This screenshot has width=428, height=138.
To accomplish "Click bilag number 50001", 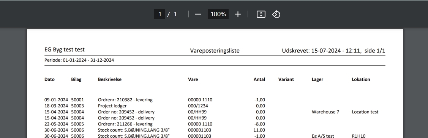I will tap(77, 100).
